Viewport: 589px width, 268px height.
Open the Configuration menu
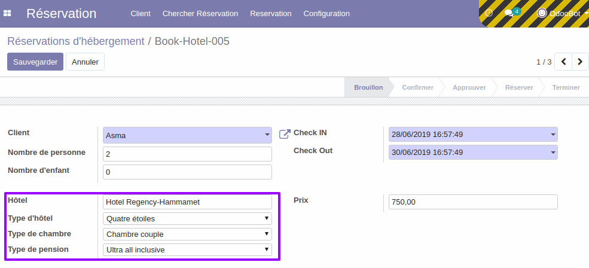(326, 14)
